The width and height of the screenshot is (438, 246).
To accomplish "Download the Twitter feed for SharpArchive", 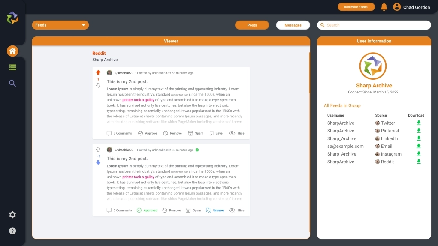I will (419, 123).
